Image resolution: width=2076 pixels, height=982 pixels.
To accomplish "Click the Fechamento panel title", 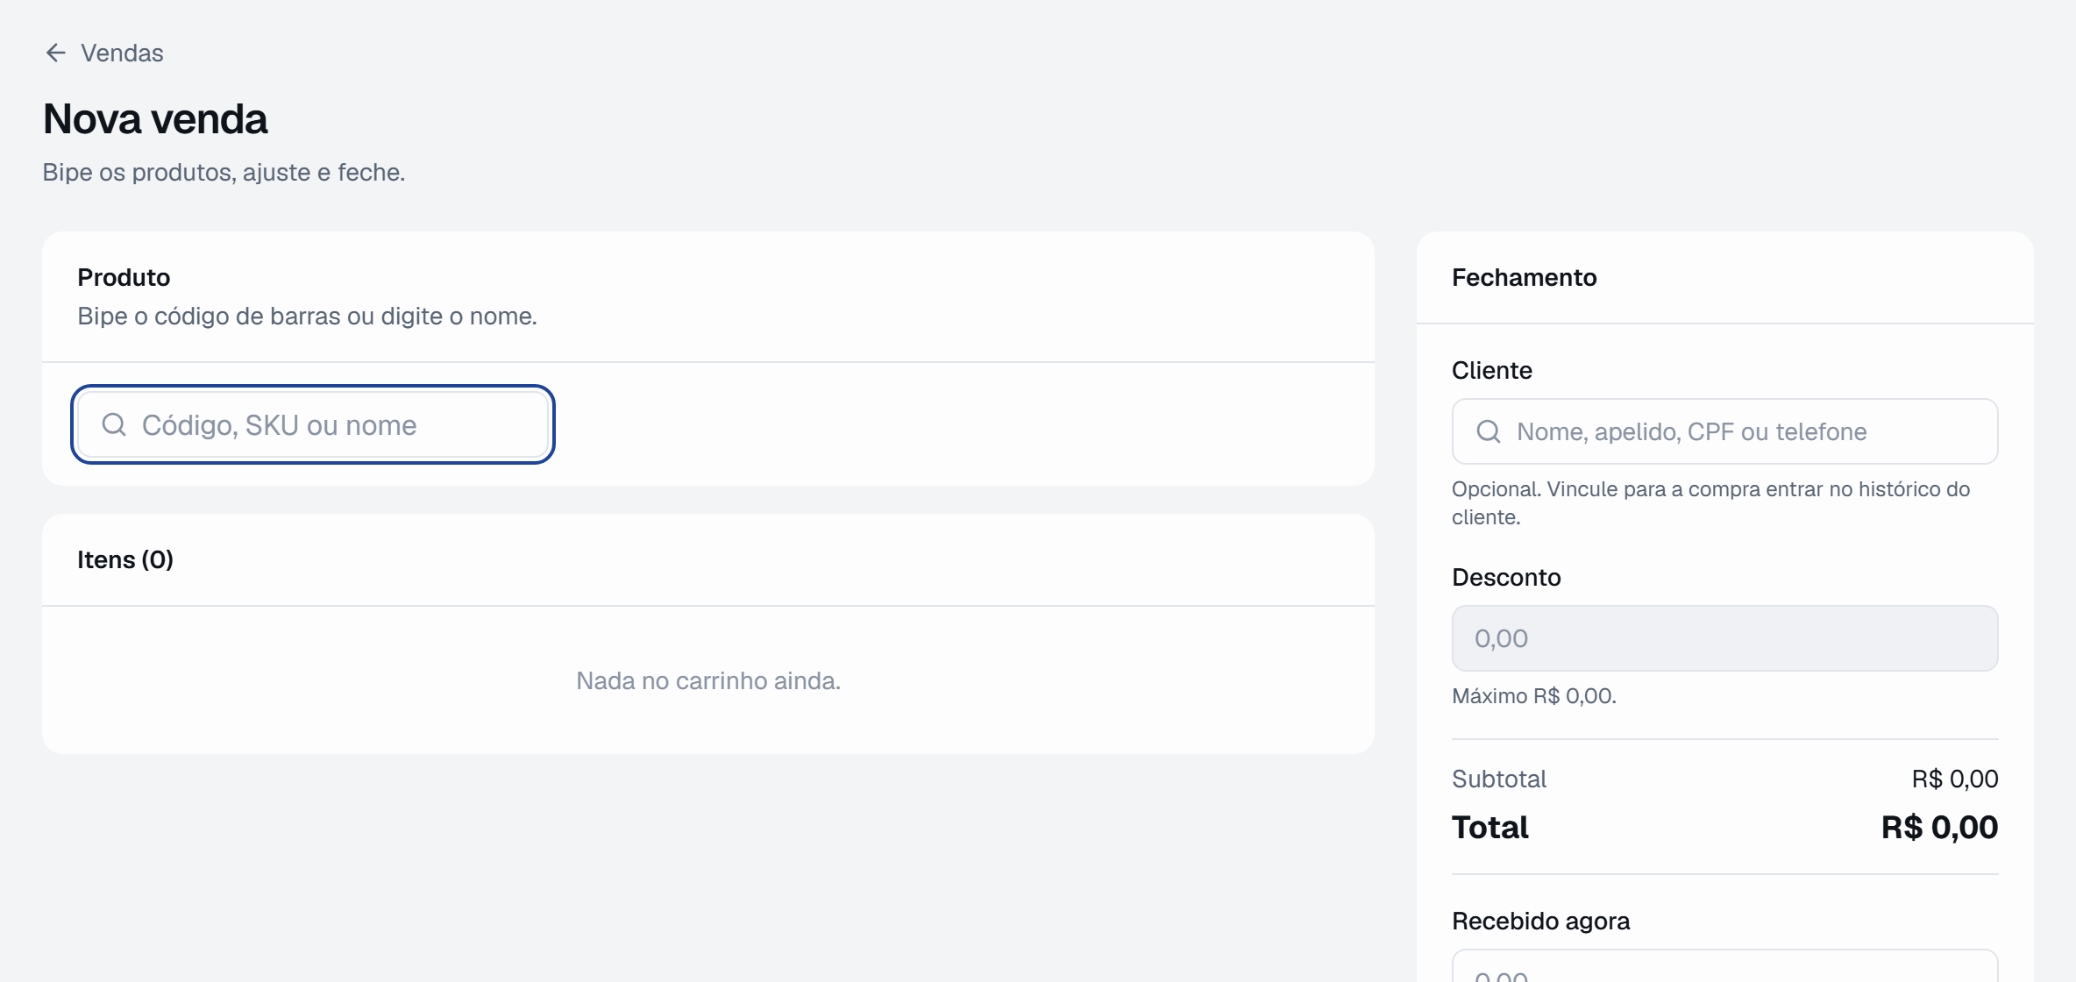I will click(x=1525, y=278).
